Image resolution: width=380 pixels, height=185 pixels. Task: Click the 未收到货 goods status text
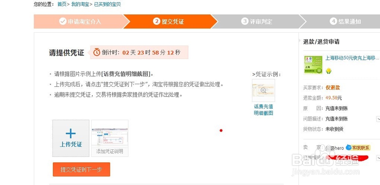[334, 129]
